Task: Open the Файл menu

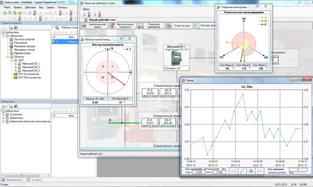Action: tap(7, 8)
